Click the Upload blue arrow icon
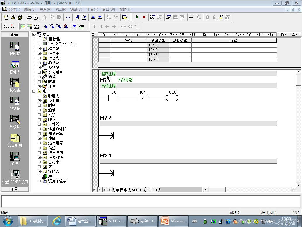302x227 pixels. click(x=93, y=17)
